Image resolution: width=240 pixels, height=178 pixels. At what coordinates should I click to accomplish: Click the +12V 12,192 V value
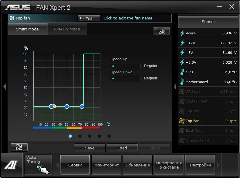[228, 43]
